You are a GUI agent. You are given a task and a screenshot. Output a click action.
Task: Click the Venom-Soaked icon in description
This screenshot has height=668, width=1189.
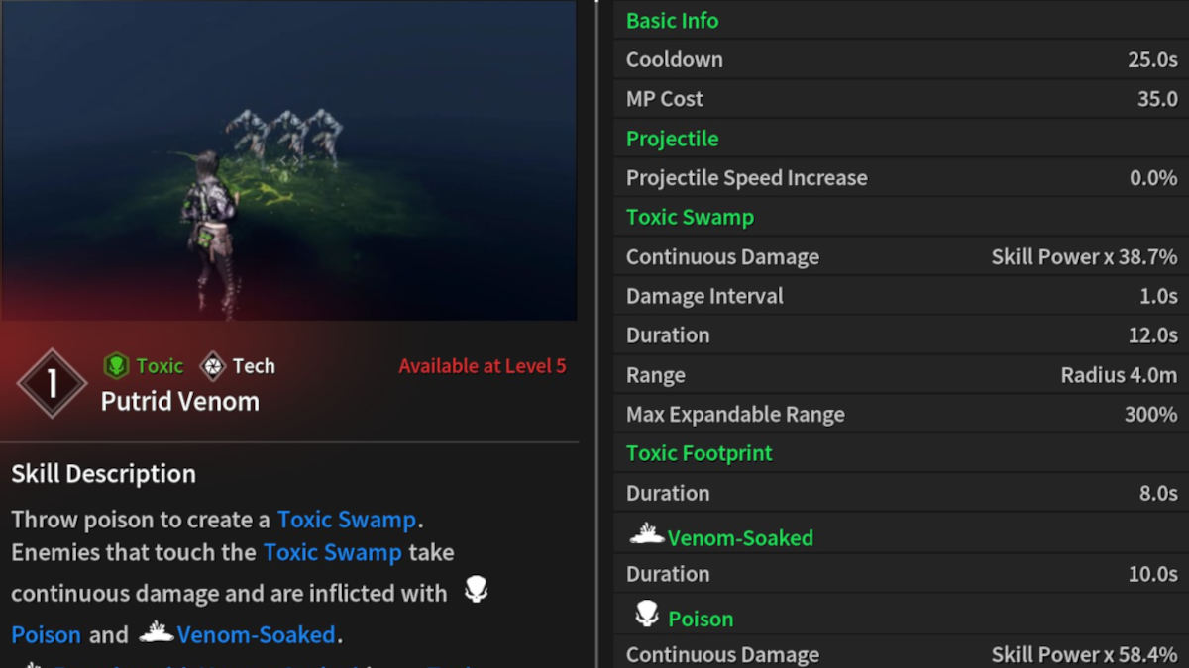click(x=157, y=631)
